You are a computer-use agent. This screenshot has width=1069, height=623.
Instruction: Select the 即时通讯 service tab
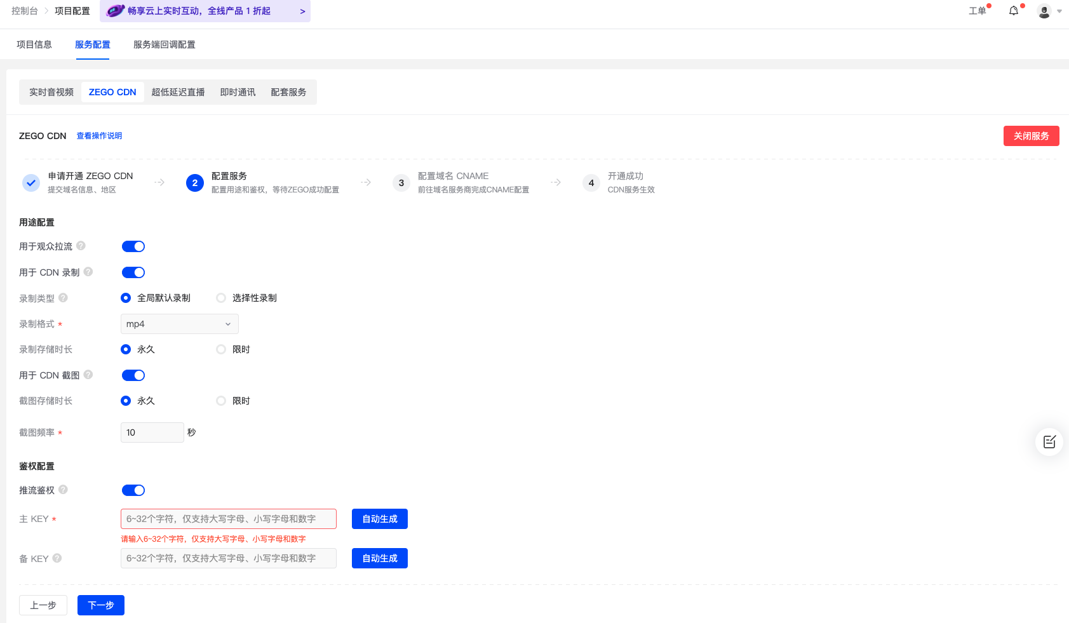[x=238, y=92]
